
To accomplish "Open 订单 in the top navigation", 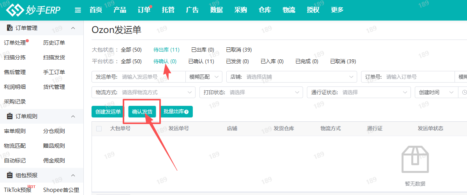I will (x=144, y=10).
